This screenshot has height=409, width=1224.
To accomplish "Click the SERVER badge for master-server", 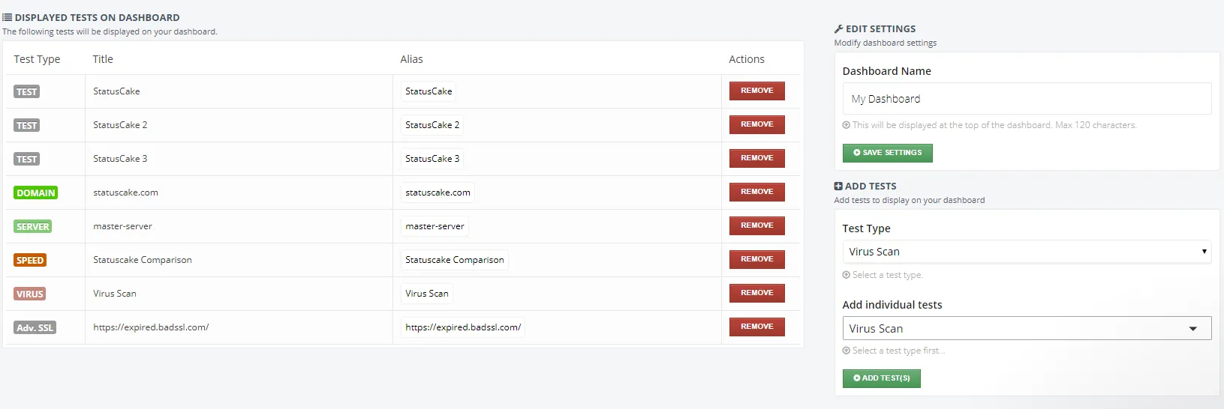I will [33, 226].
